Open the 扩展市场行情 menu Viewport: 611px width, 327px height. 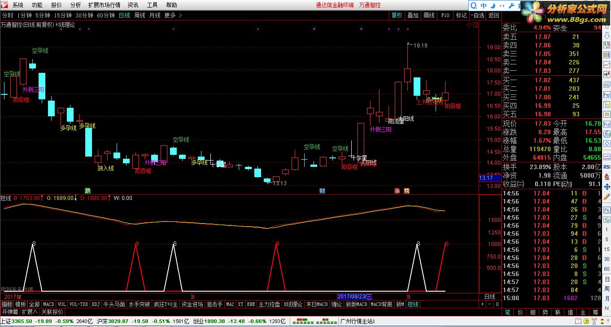pos(104,5)
